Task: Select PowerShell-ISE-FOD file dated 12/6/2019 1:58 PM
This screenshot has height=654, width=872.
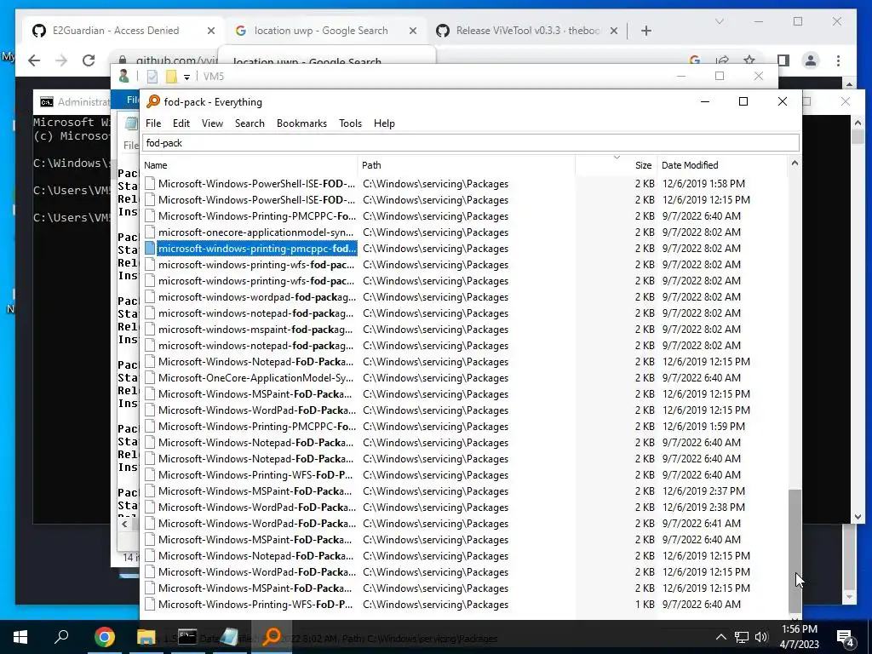Action: pyautogui.click(x=256, y=184)
